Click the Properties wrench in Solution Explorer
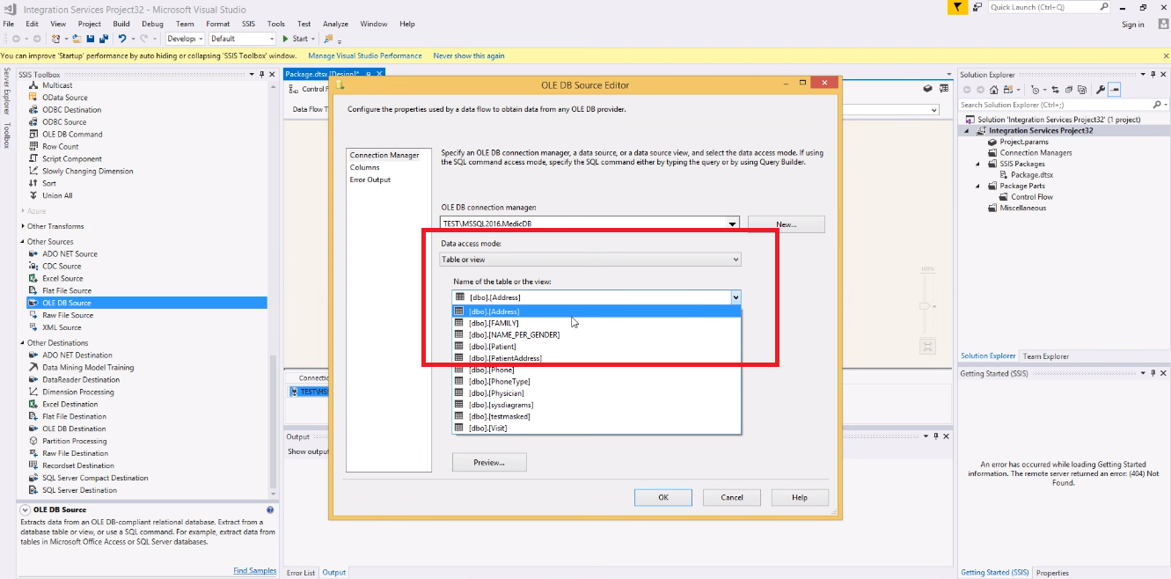Viewport: 1171px width, 579px height. coord(1101,90)
